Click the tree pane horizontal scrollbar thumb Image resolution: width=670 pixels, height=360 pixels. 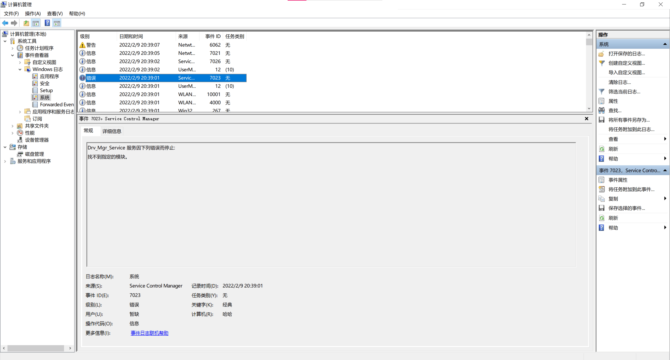[x=36, y=348]
